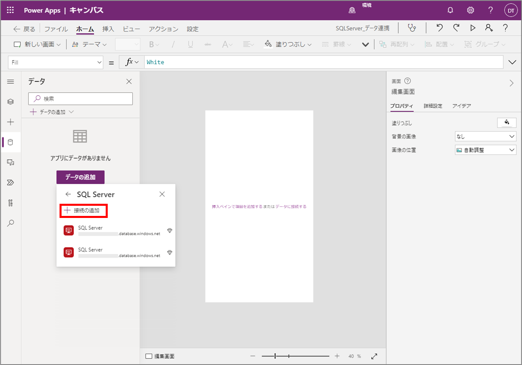Switch to the 挿入 tab
Image resolution: width=522 pixels, height=365 pixels.
108,29
